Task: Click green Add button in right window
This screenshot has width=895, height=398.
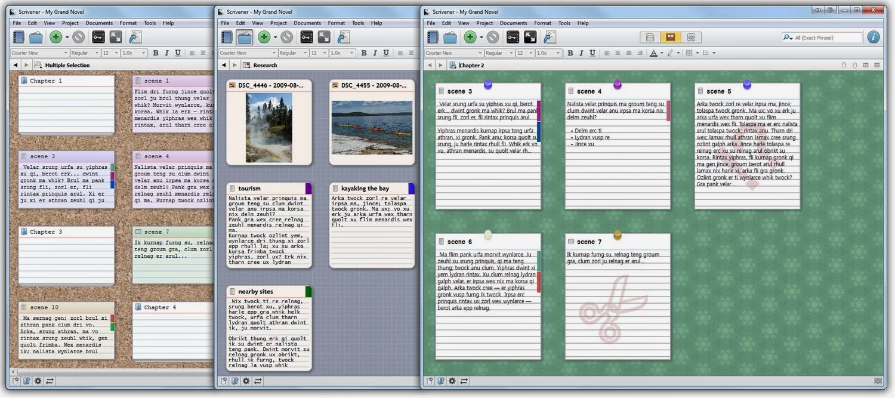Action: click(x=470, y=37)
